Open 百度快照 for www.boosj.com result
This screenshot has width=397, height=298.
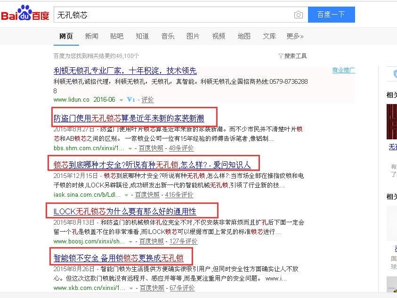point(152,242)
